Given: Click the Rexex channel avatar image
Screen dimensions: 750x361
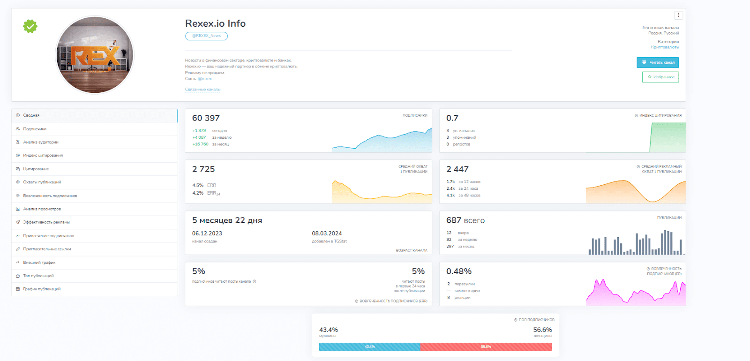Looking at the screenshot, I should click(95, 55).
